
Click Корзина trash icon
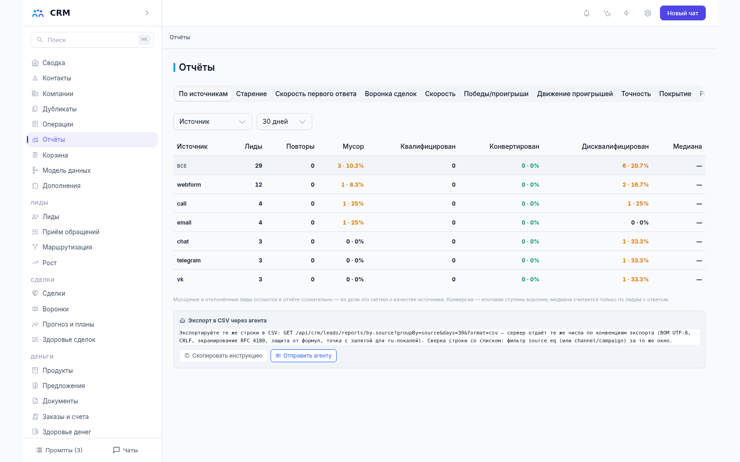point(35,155)
